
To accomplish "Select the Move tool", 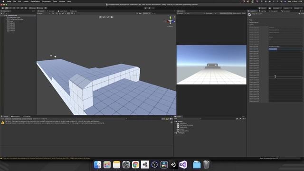I will click(7, 8).
